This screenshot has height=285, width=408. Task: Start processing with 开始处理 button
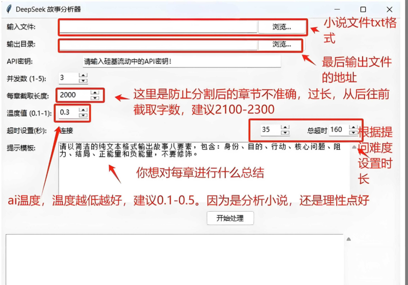pos(231,218)
